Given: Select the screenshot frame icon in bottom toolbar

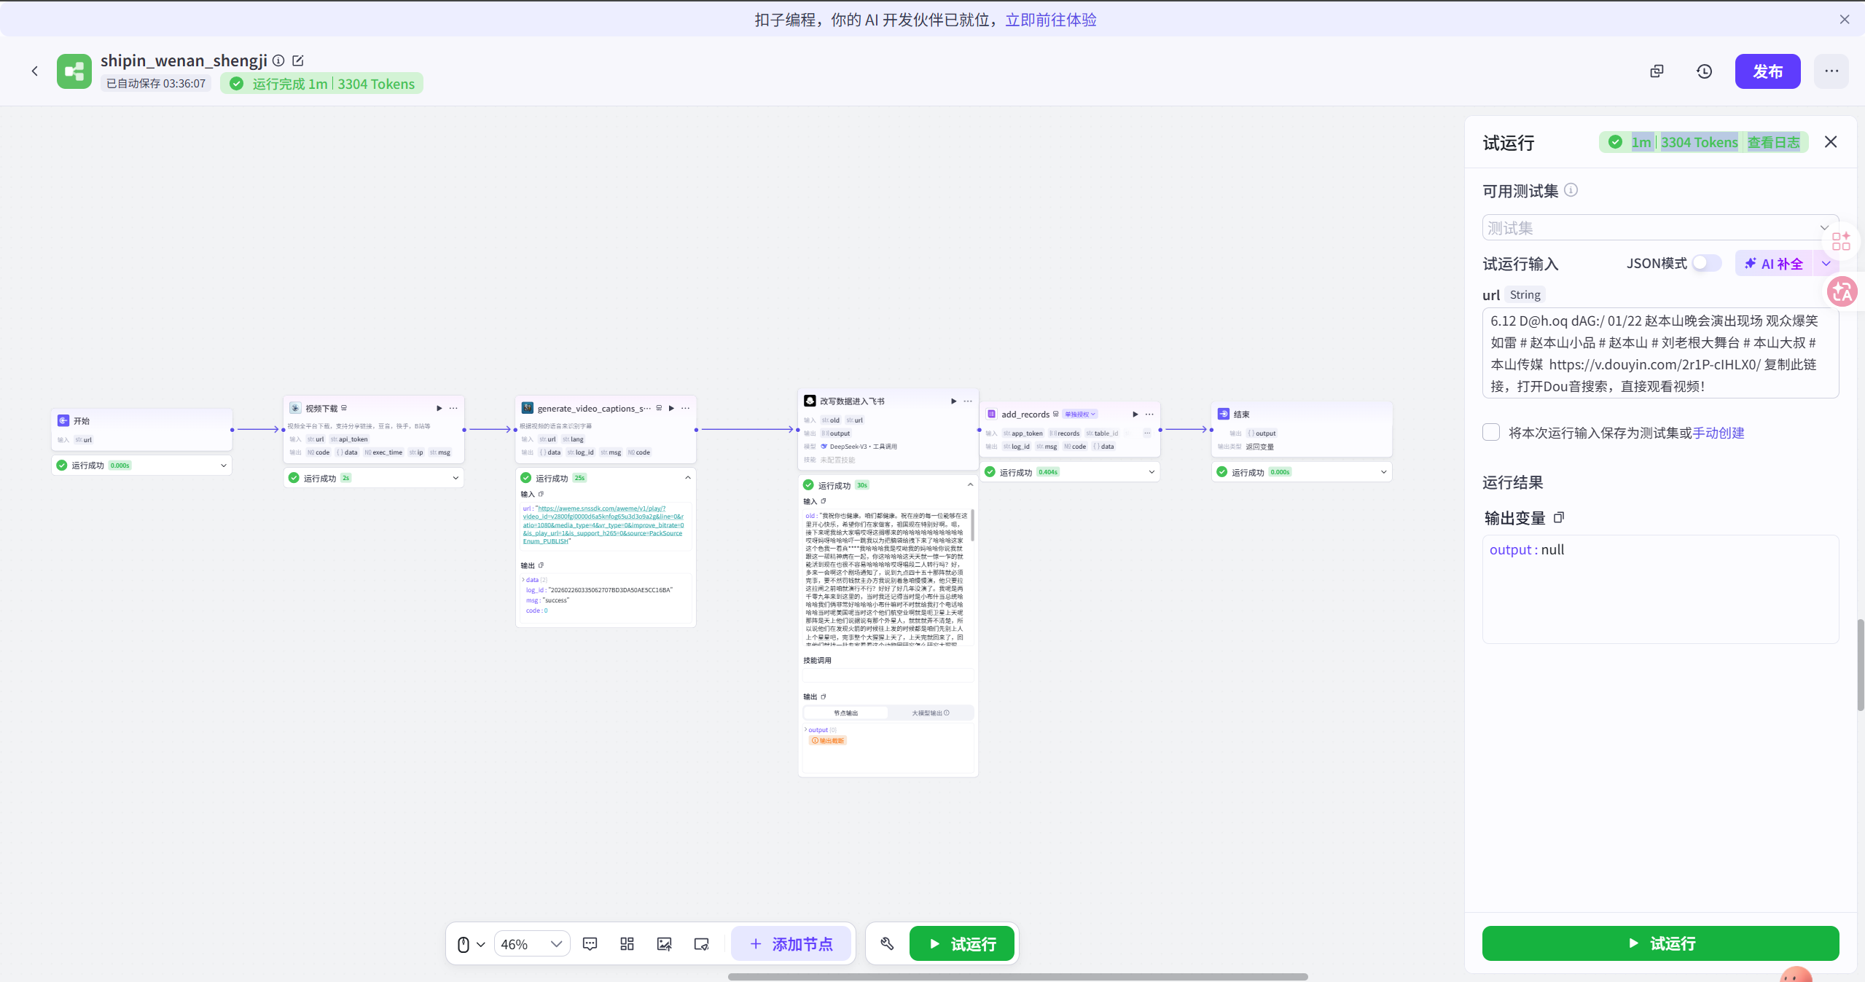Looking at the screenshot, I should (x=700, y=943).
